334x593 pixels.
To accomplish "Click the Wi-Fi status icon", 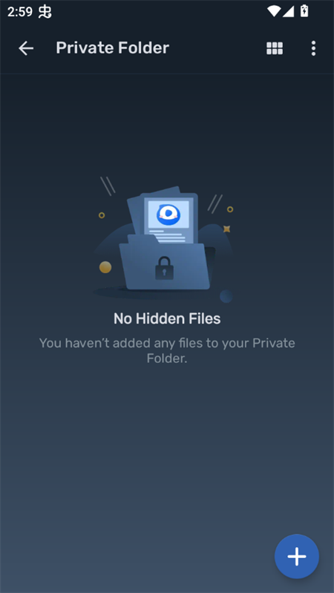I will [273, 11].
